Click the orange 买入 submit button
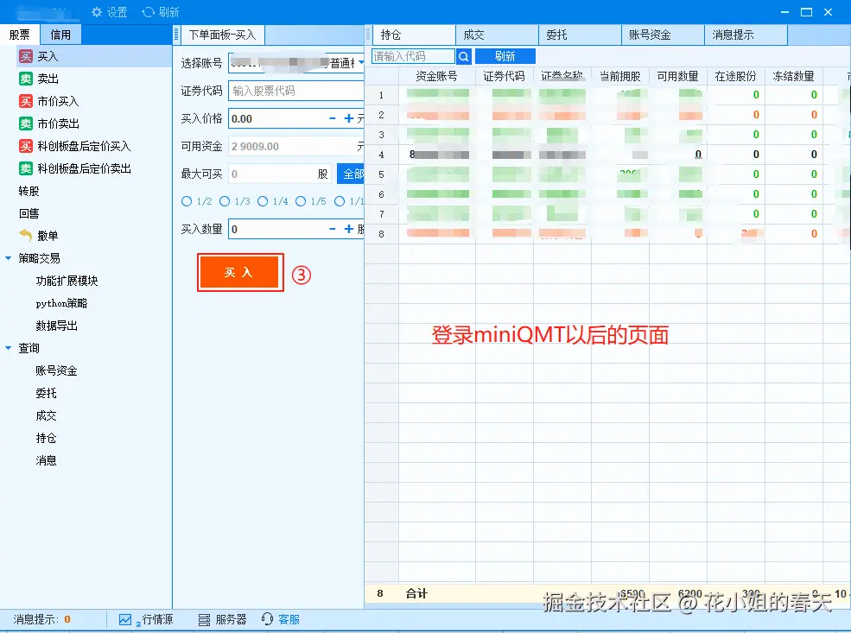This screenshot has width=851, height=633. pos(240,272)
